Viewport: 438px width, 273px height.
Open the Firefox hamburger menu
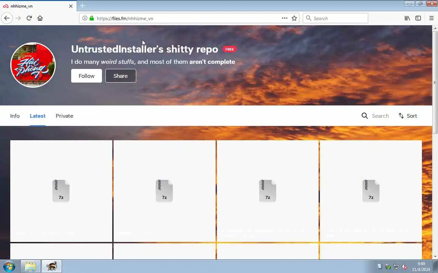tap(431, 18)
